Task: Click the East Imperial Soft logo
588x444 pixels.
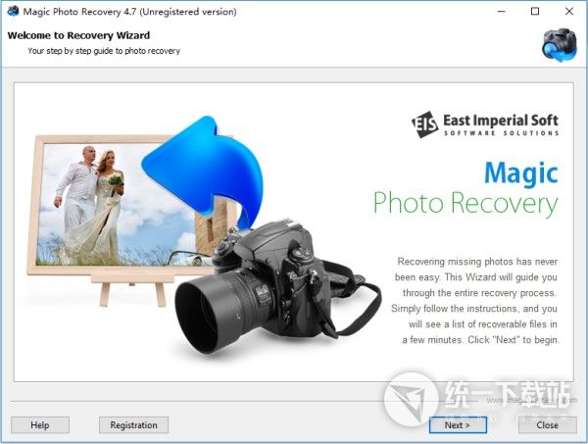Action: coord(484,124)
